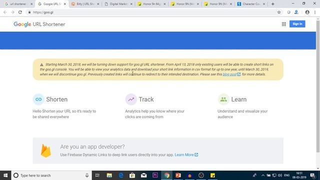Open Premiere Pro from the taskbar

[155, 175]
